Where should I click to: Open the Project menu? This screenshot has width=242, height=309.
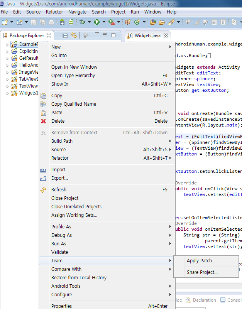118,12
